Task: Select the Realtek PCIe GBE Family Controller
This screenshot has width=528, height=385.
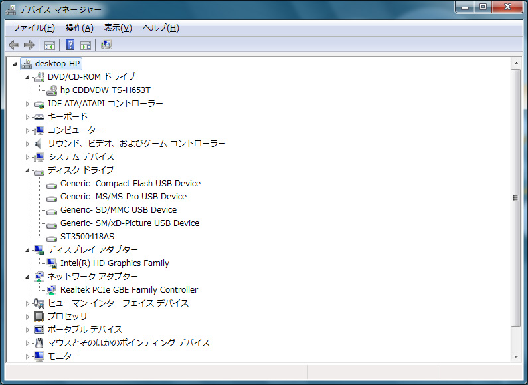Action: coord(129,289)
